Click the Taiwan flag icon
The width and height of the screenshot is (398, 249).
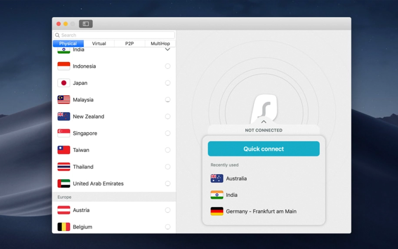[x=64, y=150]
